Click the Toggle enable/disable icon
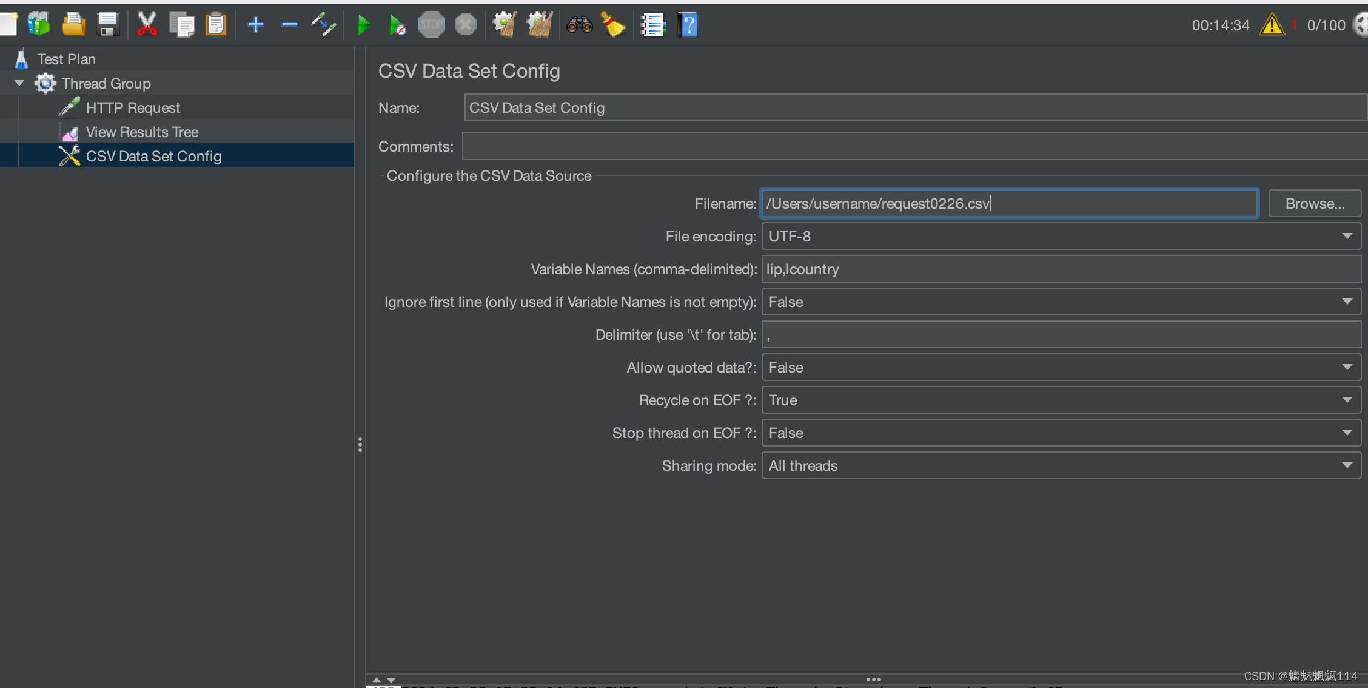The height and width of the screenshot is (688, 1368). [x=324, y=25]
